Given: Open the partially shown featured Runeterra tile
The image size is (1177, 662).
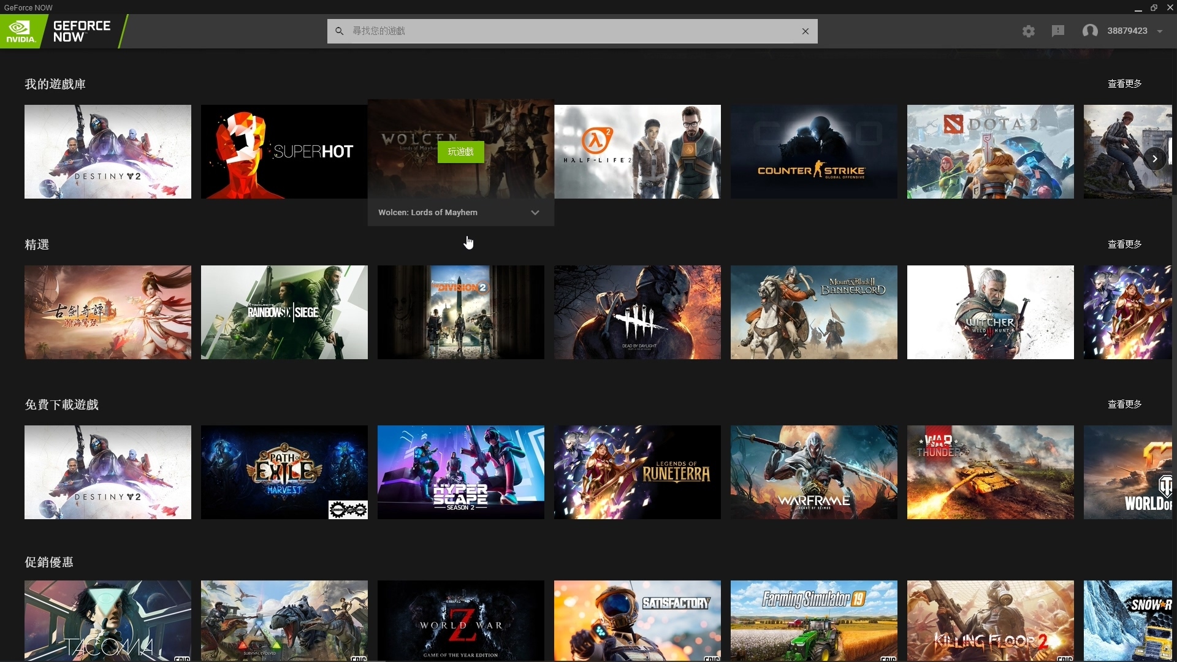Looking at the screenshot, I should (1128, 312).
